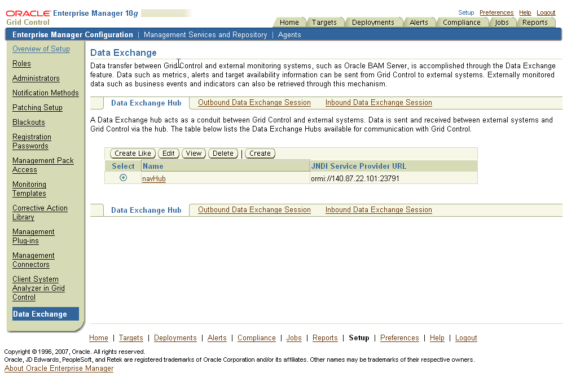This screenshot has width=567, height=377.
Task: Select the upper Data Exchange Hub tab
Action: (x=146, y=103)
